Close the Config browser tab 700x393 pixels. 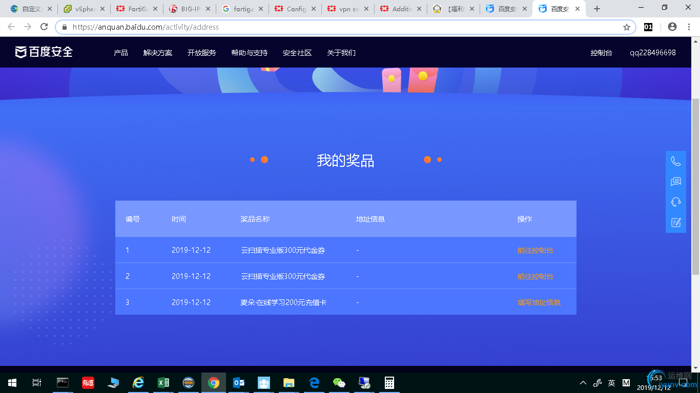pos(314,9)
